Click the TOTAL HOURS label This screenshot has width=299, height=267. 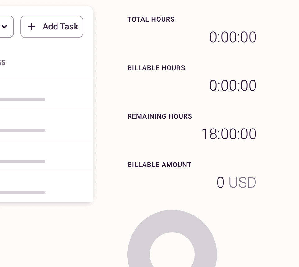[x=151, y=20]
